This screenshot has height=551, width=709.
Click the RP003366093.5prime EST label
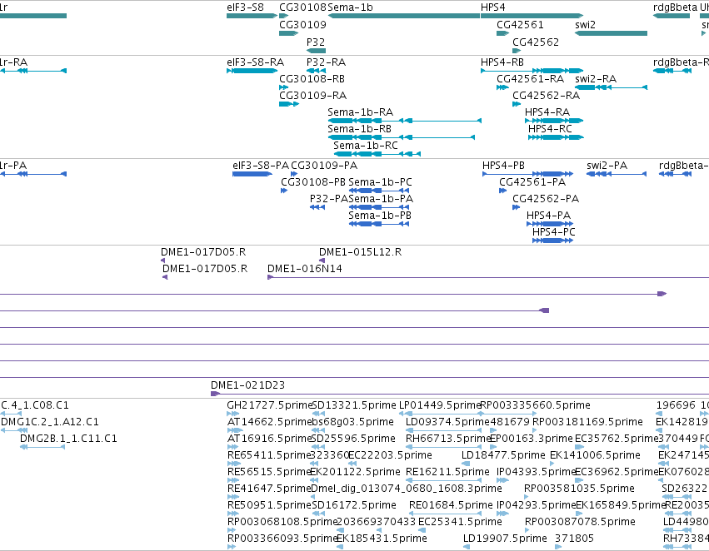[x=282, y=539]
